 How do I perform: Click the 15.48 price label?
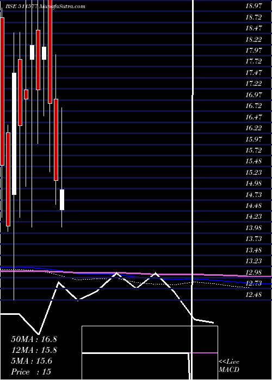[x=254, y=161]
